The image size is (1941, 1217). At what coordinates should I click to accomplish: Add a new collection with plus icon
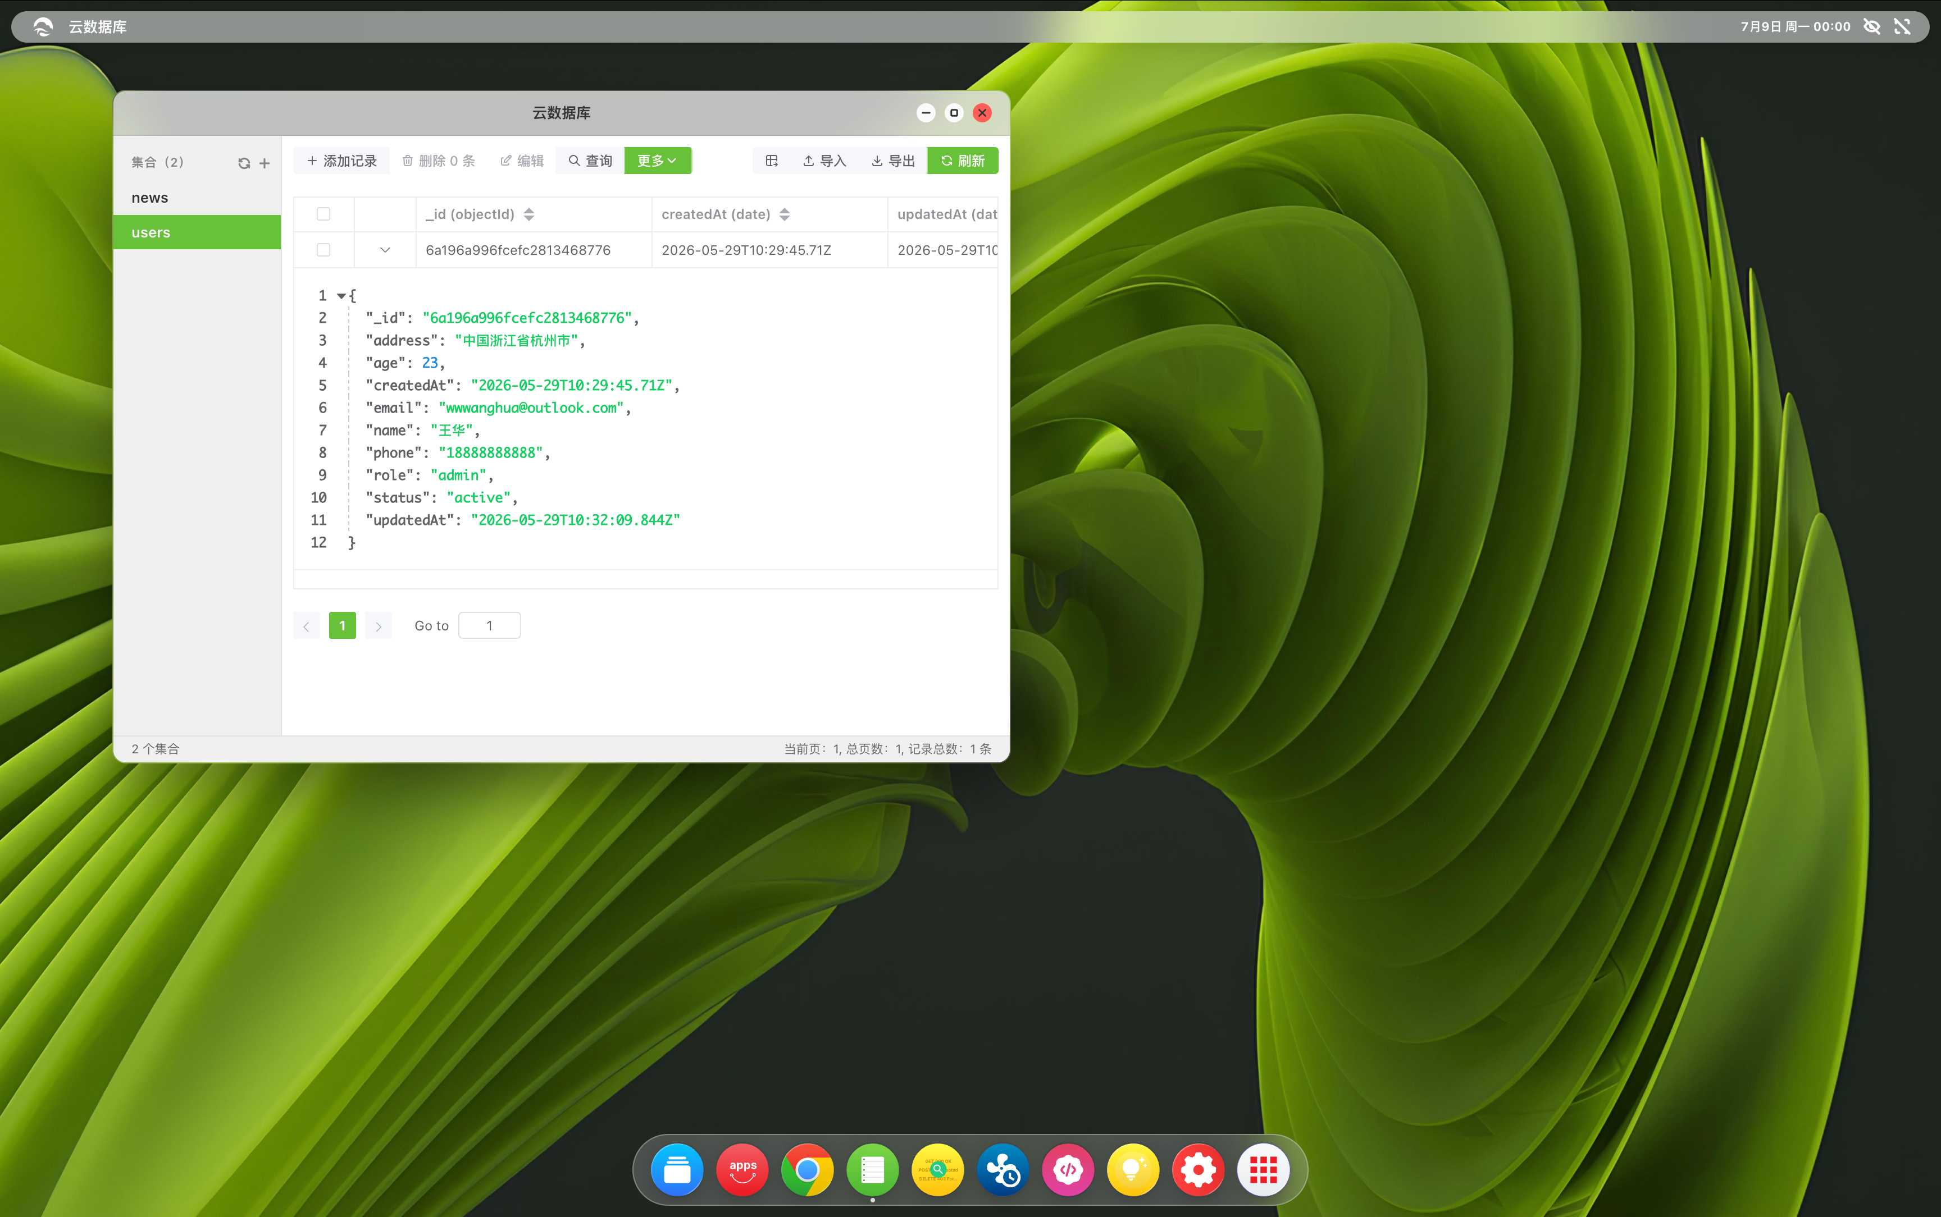pos(264,163)
